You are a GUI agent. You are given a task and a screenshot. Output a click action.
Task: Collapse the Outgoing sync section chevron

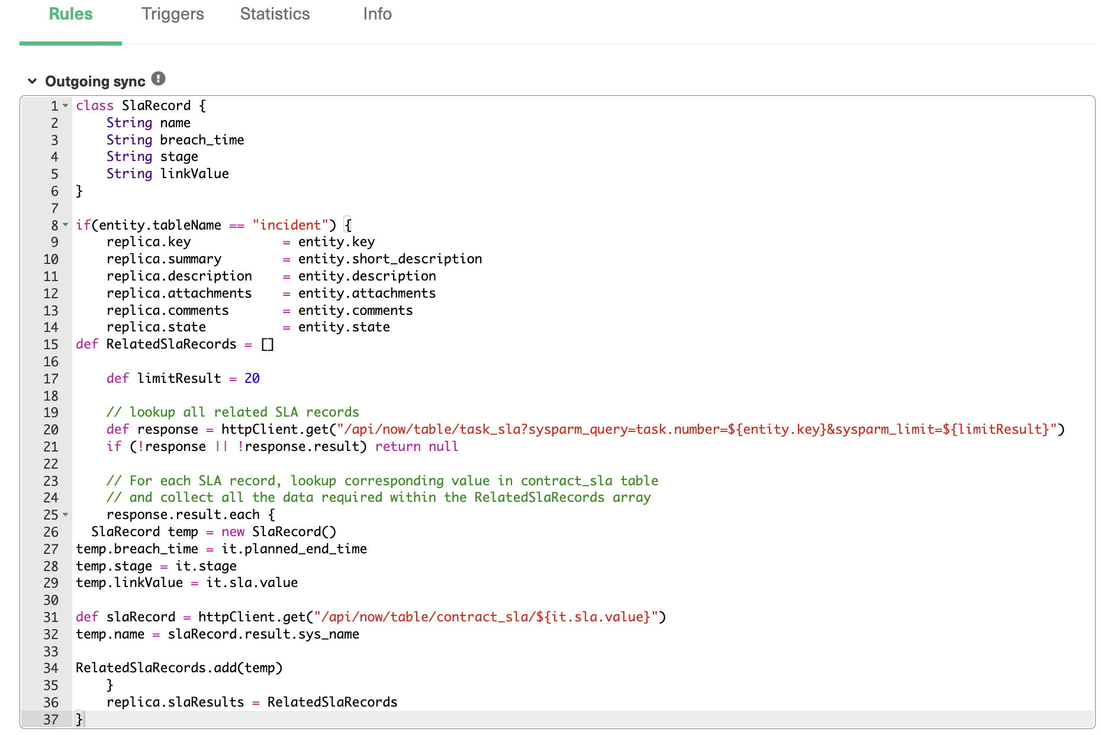tap(33, 81)
